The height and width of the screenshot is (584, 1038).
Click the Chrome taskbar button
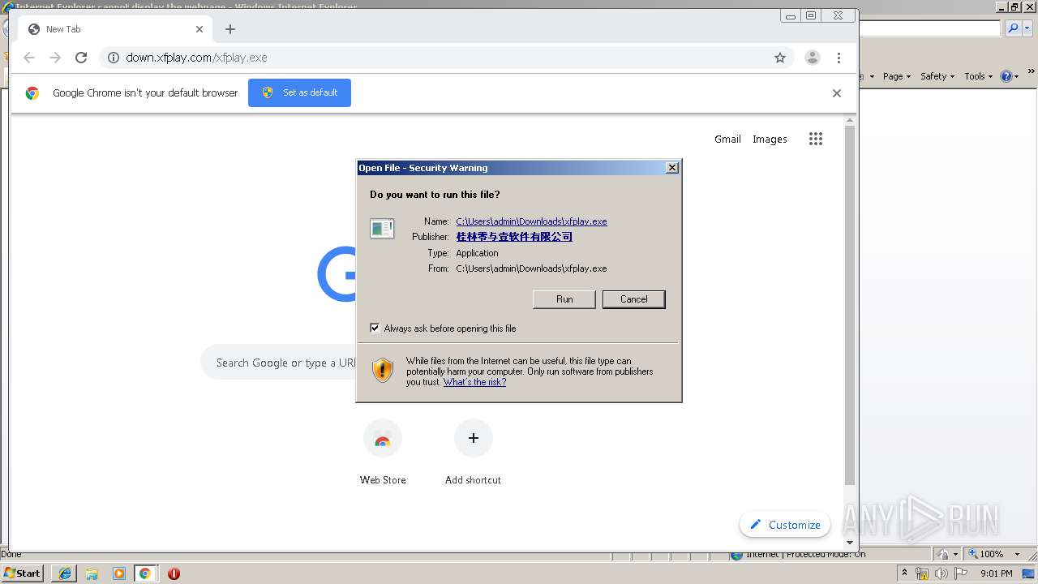145,573
